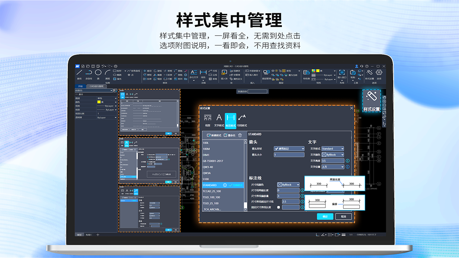Select the 移动 (Move) tool in the ribbon
The image size is (459, 258).
[148, 71]
